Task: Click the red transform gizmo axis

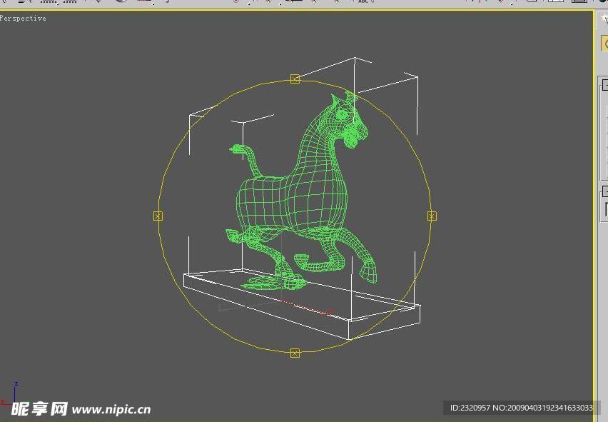Action: click(307, 308)
